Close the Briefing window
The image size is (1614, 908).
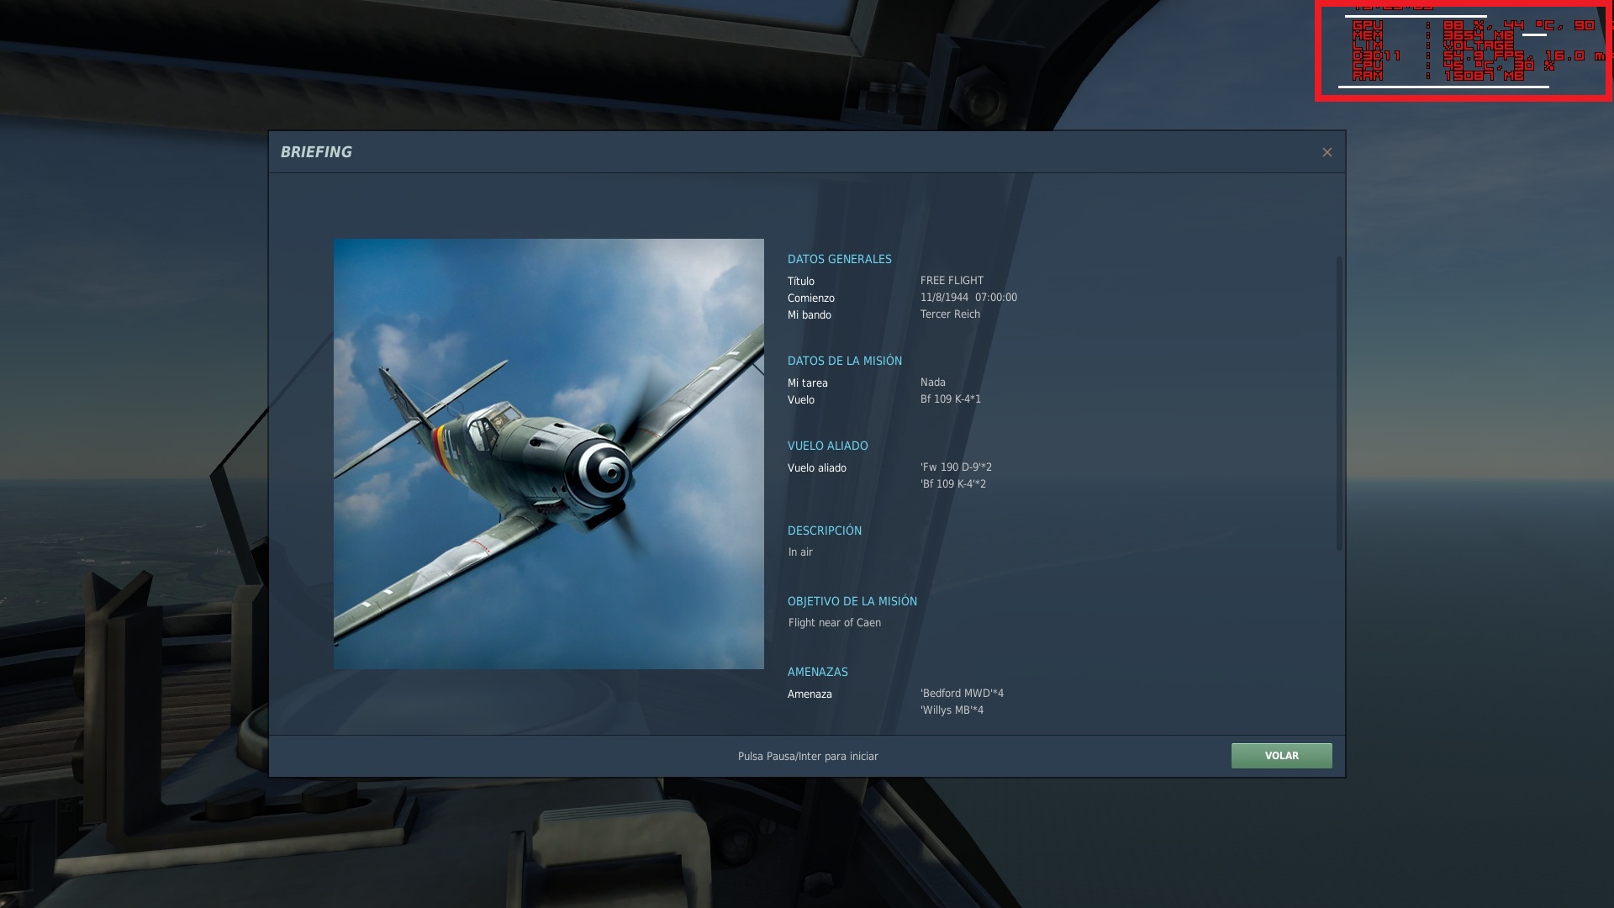tap(1327, 152)
